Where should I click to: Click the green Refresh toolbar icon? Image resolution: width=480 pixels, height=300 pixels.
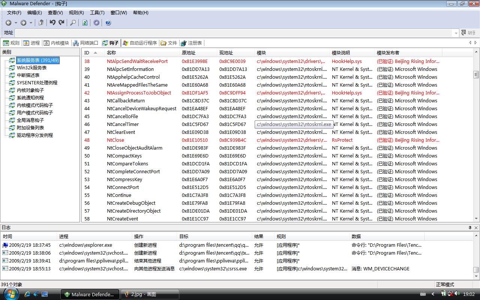click(x=85, y=23)
